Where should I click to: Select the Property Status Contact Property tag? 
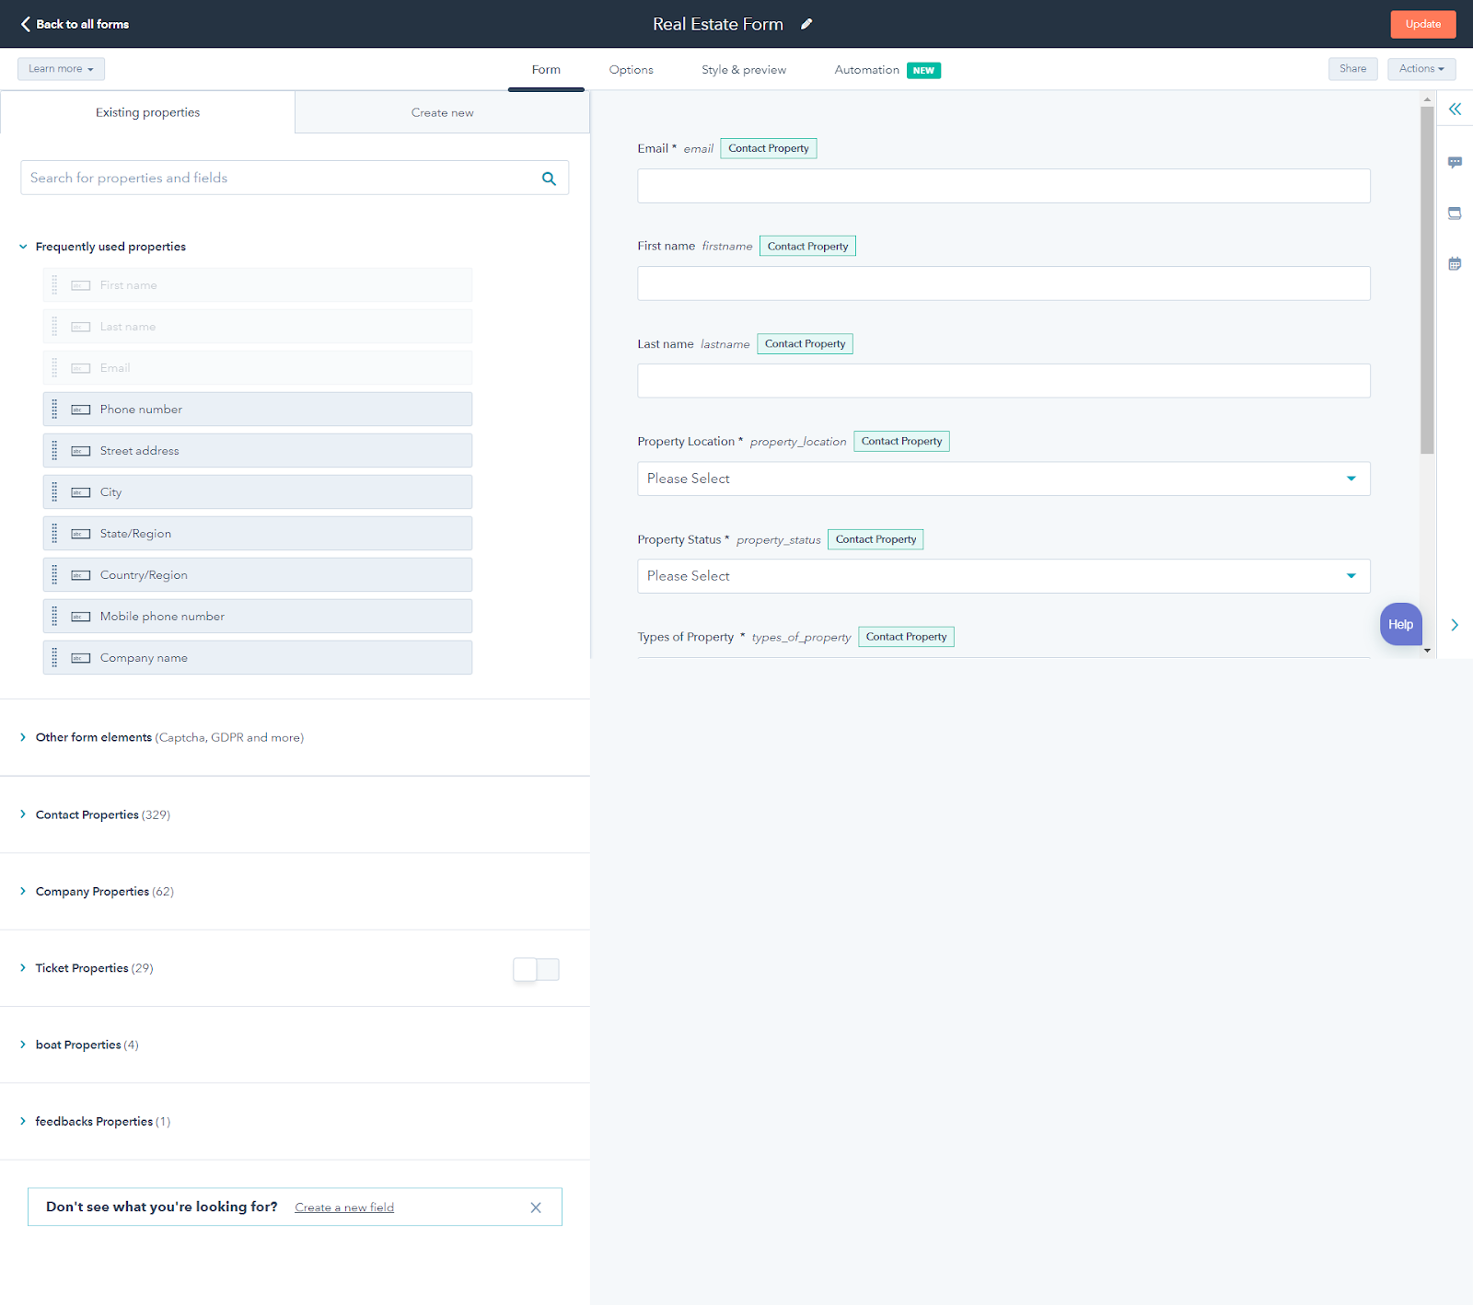tap(875, 539)
